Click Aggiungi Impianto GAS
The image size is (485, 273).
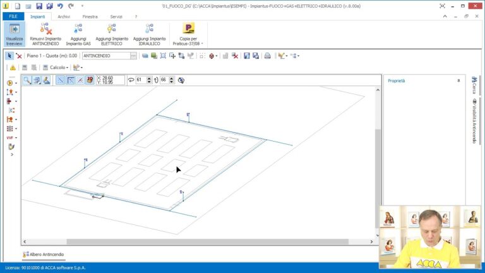coord(78,34)
